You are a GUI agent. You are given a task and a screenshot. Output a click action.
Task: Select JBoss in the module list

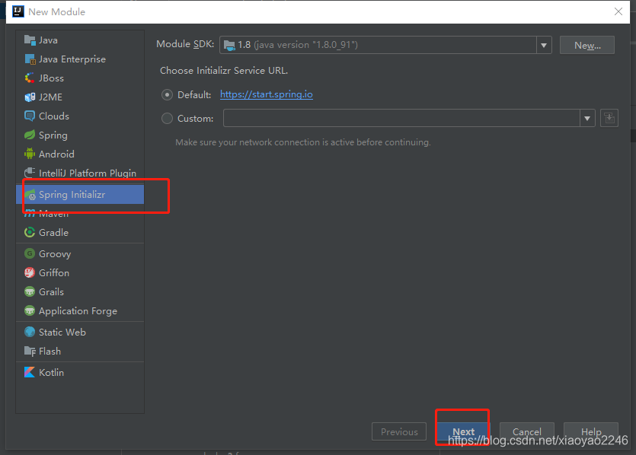tap(80, 78)
